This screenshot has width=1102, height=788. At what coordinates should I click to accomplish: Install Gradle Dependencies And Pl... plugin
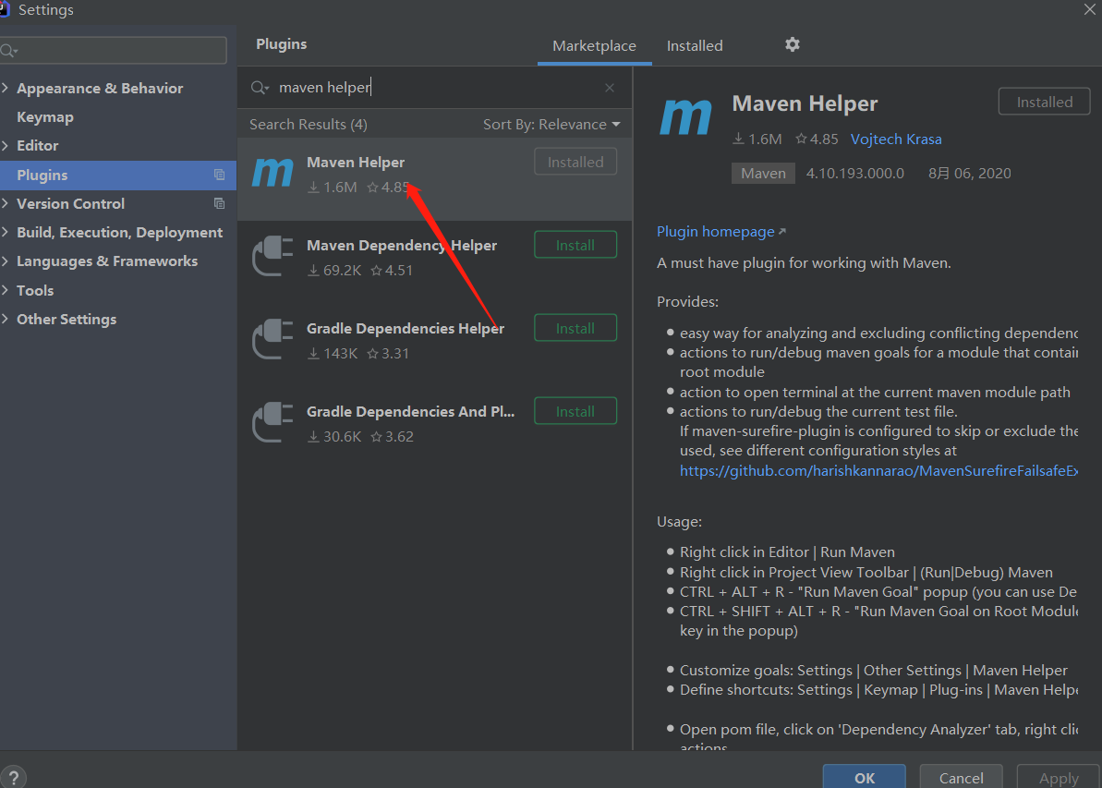575,411
